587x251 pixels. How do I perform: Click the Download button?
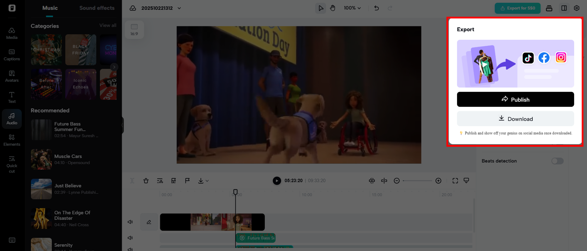pyautogui.click(x=515, y=119)
